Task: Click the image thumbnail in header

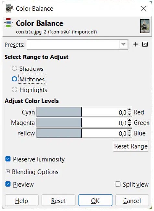Action: [145, 26]
